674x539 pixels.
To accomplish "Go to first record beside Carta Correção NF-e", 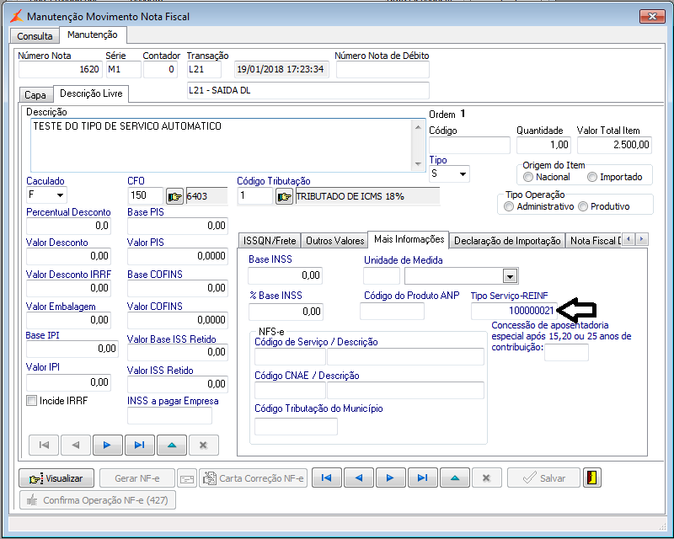I will [x=326, y=478].
